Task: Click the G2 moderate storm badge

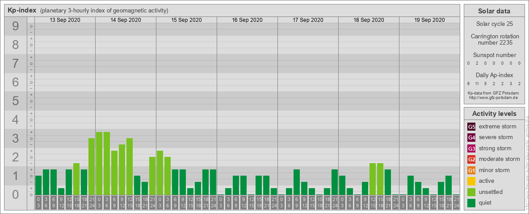Action: tap(472, 160)
